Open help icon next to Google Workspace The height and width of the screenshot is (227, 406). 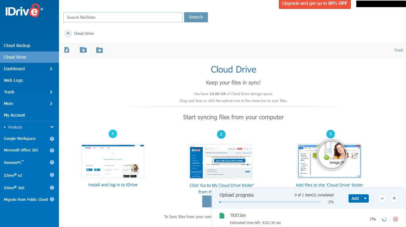(x=52, y=139)
